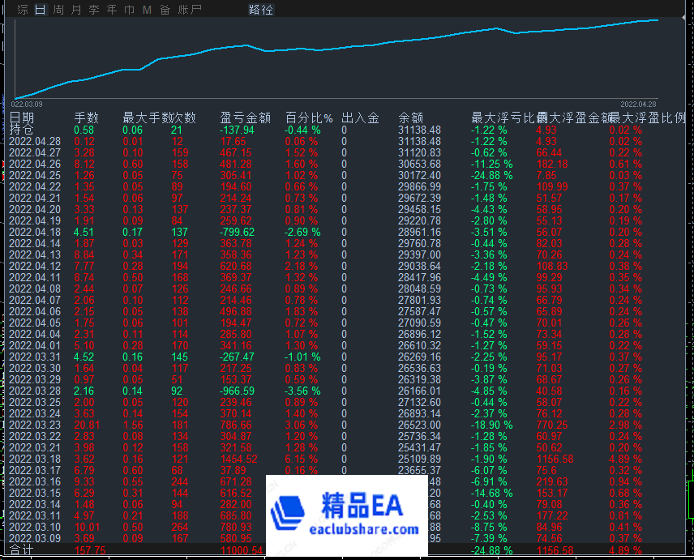Image resolution: width=694 pixels, height=560 pixels.
Task: Click trade count 244 on 2022.03.16
Action: [180, 481]
